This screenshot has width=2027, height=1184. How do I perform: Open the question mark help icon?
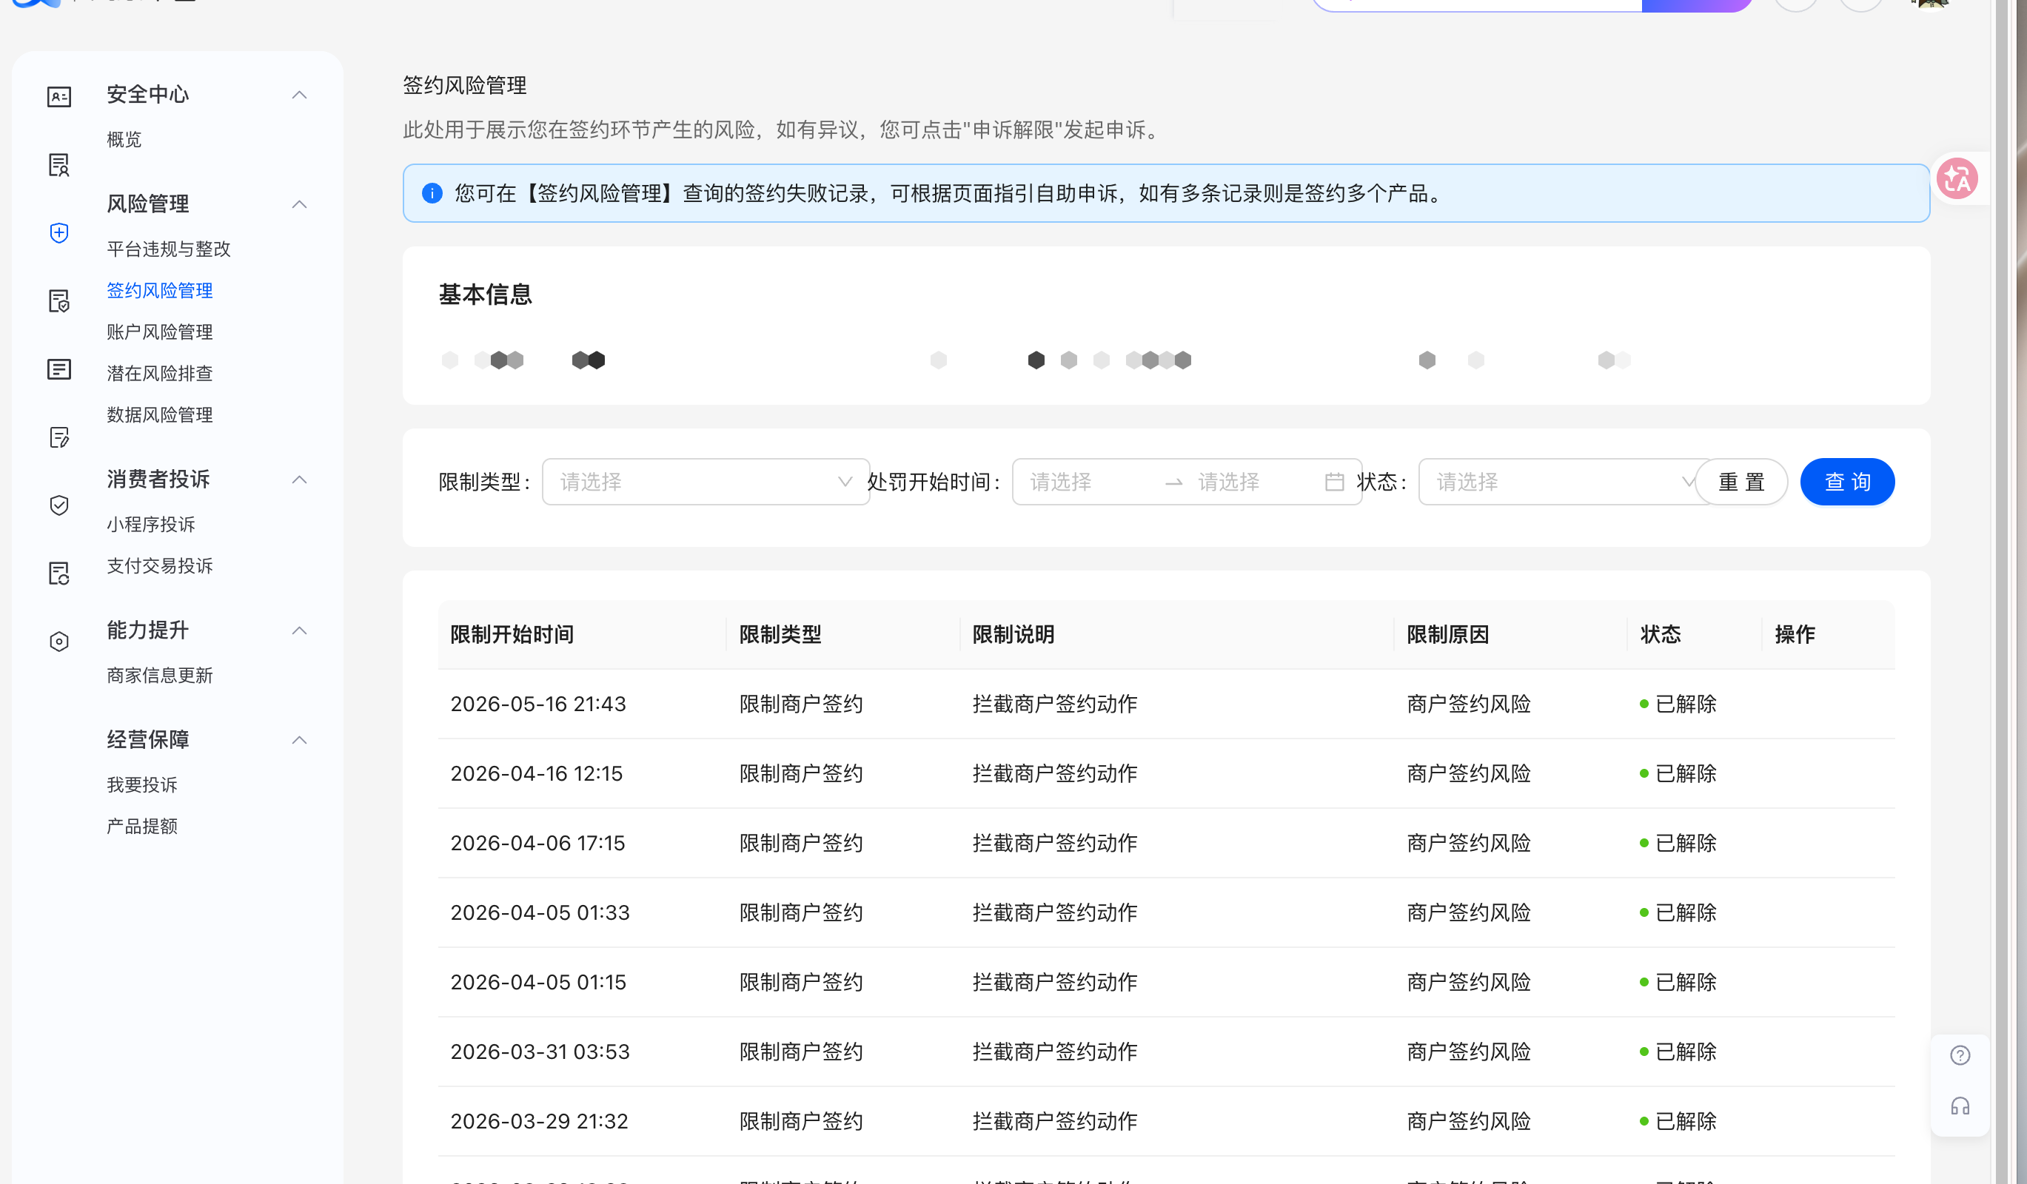(1960, 1055)
